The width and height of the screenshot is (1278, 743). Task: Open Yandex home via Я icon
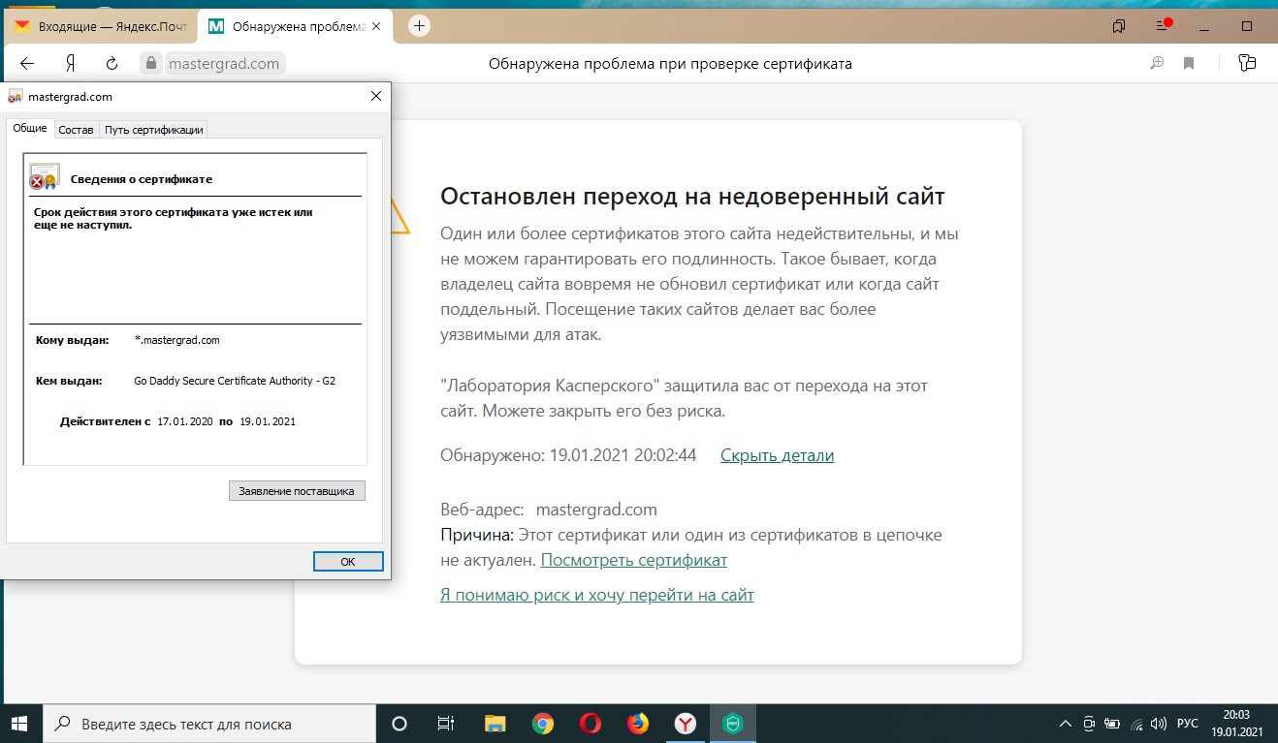pos(70,64)
